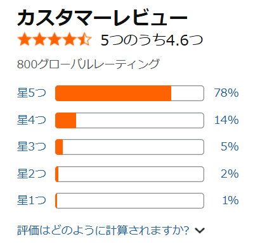Select the 2% percentage link

pos(230,174)
